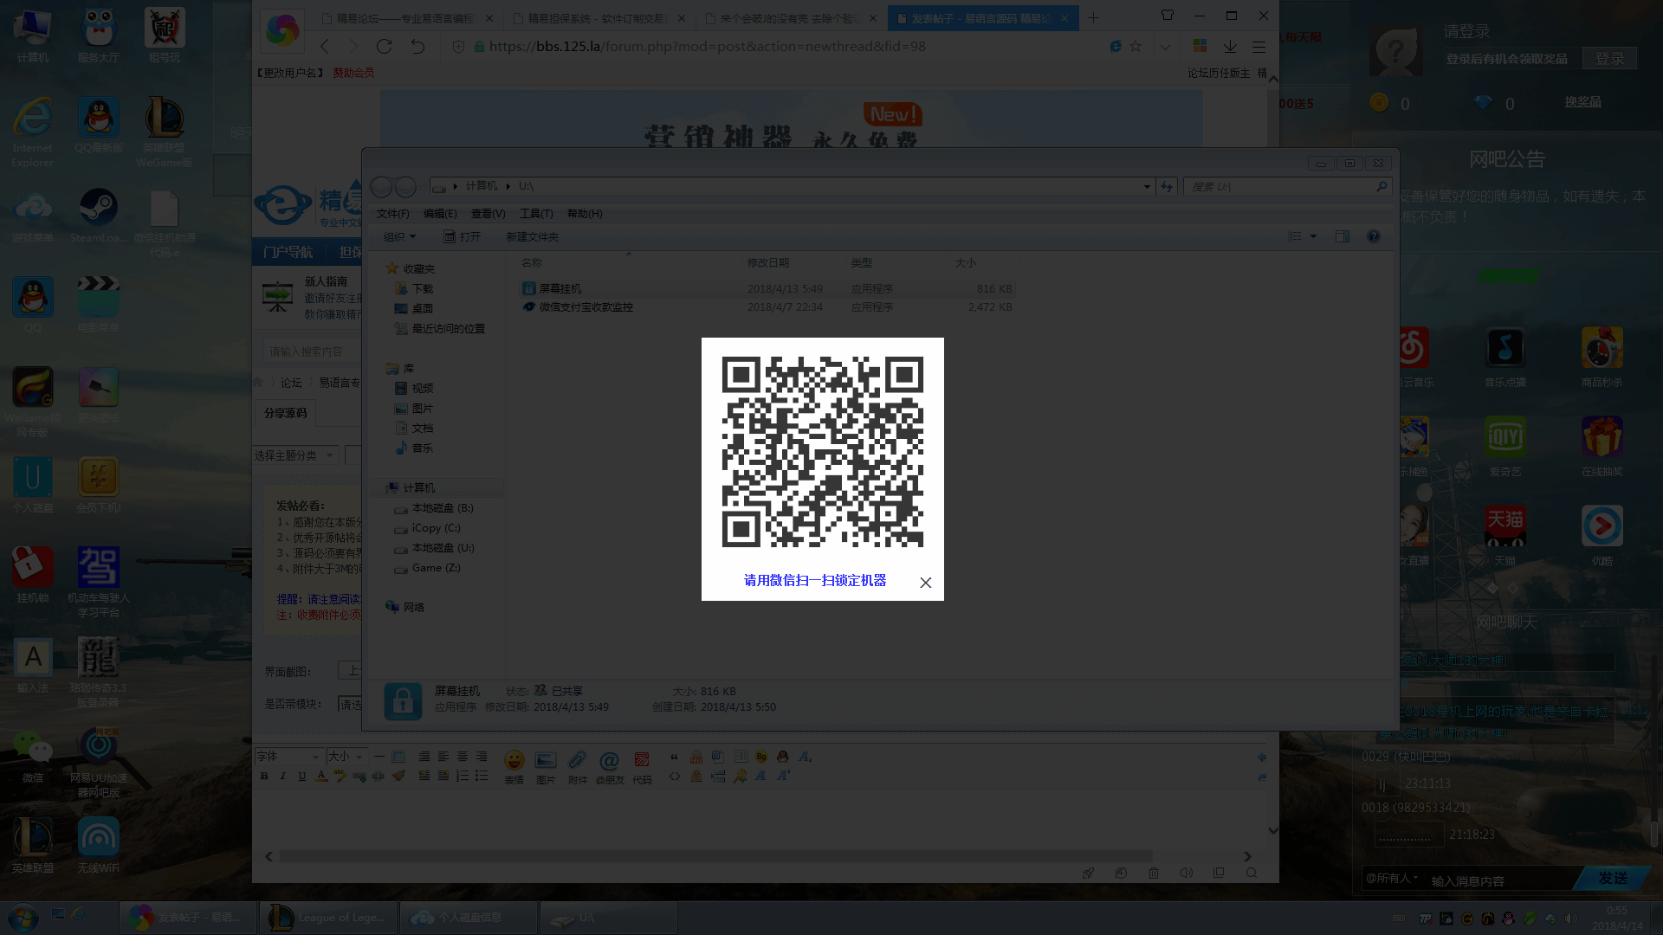Toggle bold text in the post editor
The width and height of the screenshot is (1663, 935).
264,777
